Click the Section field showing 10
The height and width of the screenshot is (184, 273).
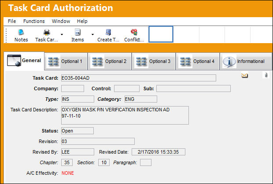pyautogui.click(x=104, y=162)
